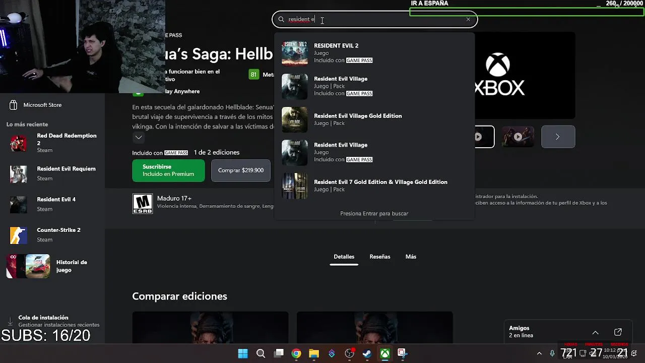Click the Metacritic 81 score badge
Image resolution: width=645 pixels, height=363 pixels.
253,75
